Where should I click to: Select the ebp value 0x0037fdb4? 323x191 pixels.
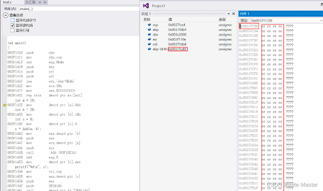point(177,29)
